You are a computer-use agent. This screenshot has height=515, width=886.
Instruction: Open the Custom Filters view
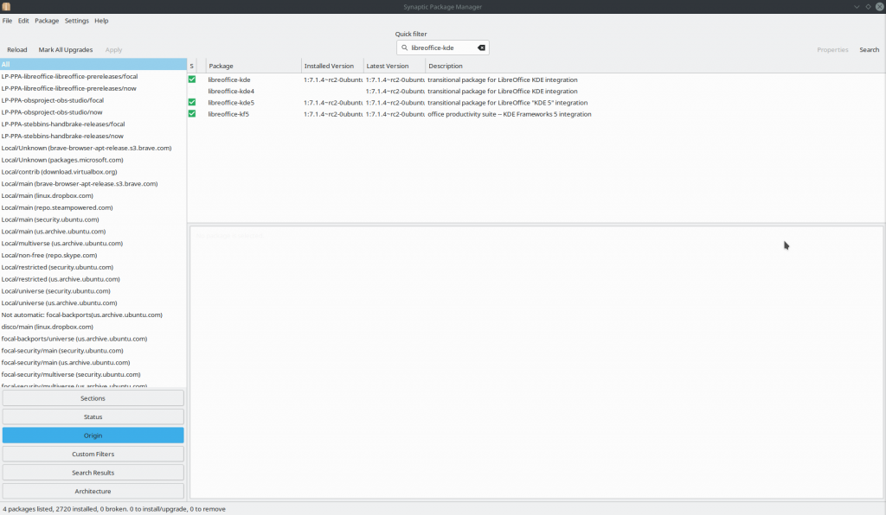[x=93, y=454]
